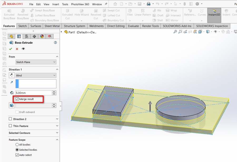This screenshot has height=162, width=237.
Task: Uncheck the Merge result checkbox
Action: [17, 99]
